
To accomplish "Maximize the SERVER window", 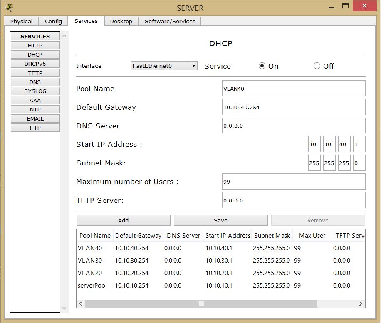I will tap(345, 6).
